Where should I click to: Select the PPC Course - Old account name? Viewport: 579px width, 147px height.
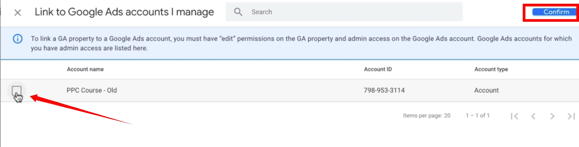click(x=92, y=90)
